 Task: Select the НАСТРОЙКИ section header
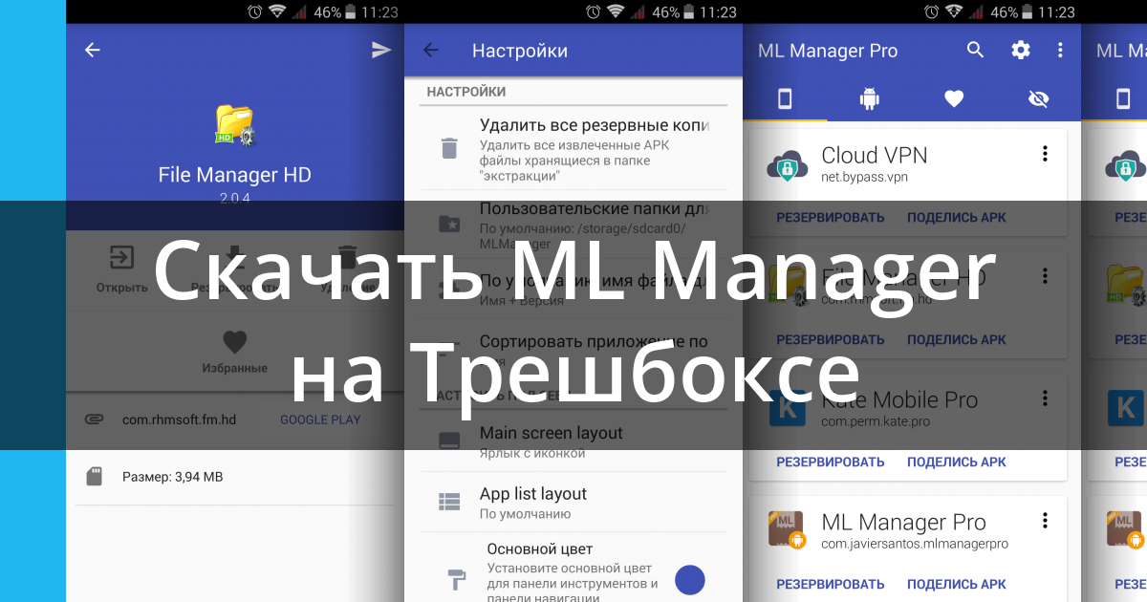(x=466, y=92)
